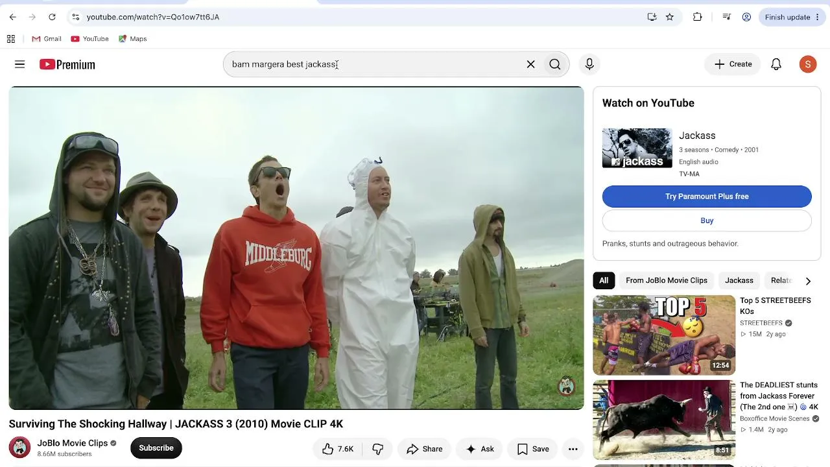Open Top 5 STREETBEEFS KOs video title
This screenshot has width=830, height=467.
[776, 305]
